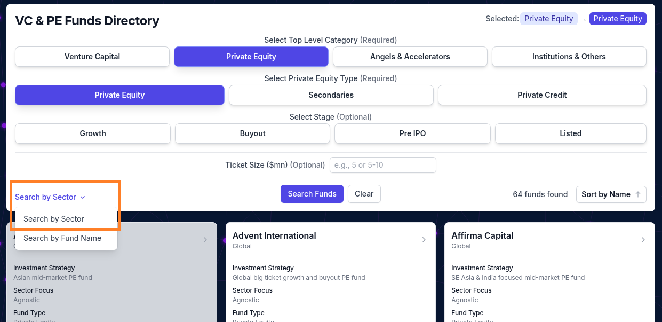Select the Listed stage
This screenshot has height=322, width=662.
570,133
